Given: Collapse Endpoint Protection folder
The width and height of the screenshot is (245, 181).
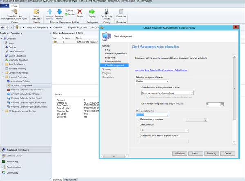Looking at the screenshot, I should (x=3, y=77).
